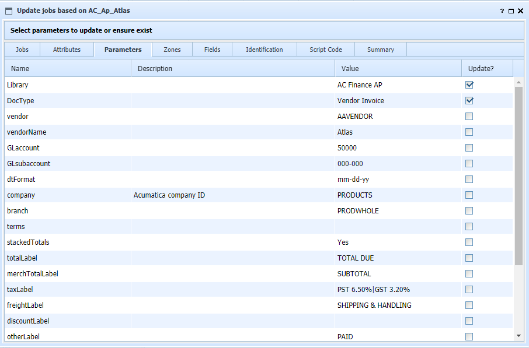This screenshot has height=348, width=529.
Task: Tick the update checkbox for company
Action: pos(469,195)
